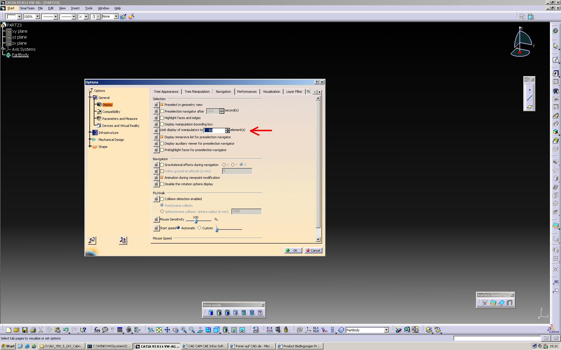
Task: Click the Update swirl icon
Action: point(299,330)
